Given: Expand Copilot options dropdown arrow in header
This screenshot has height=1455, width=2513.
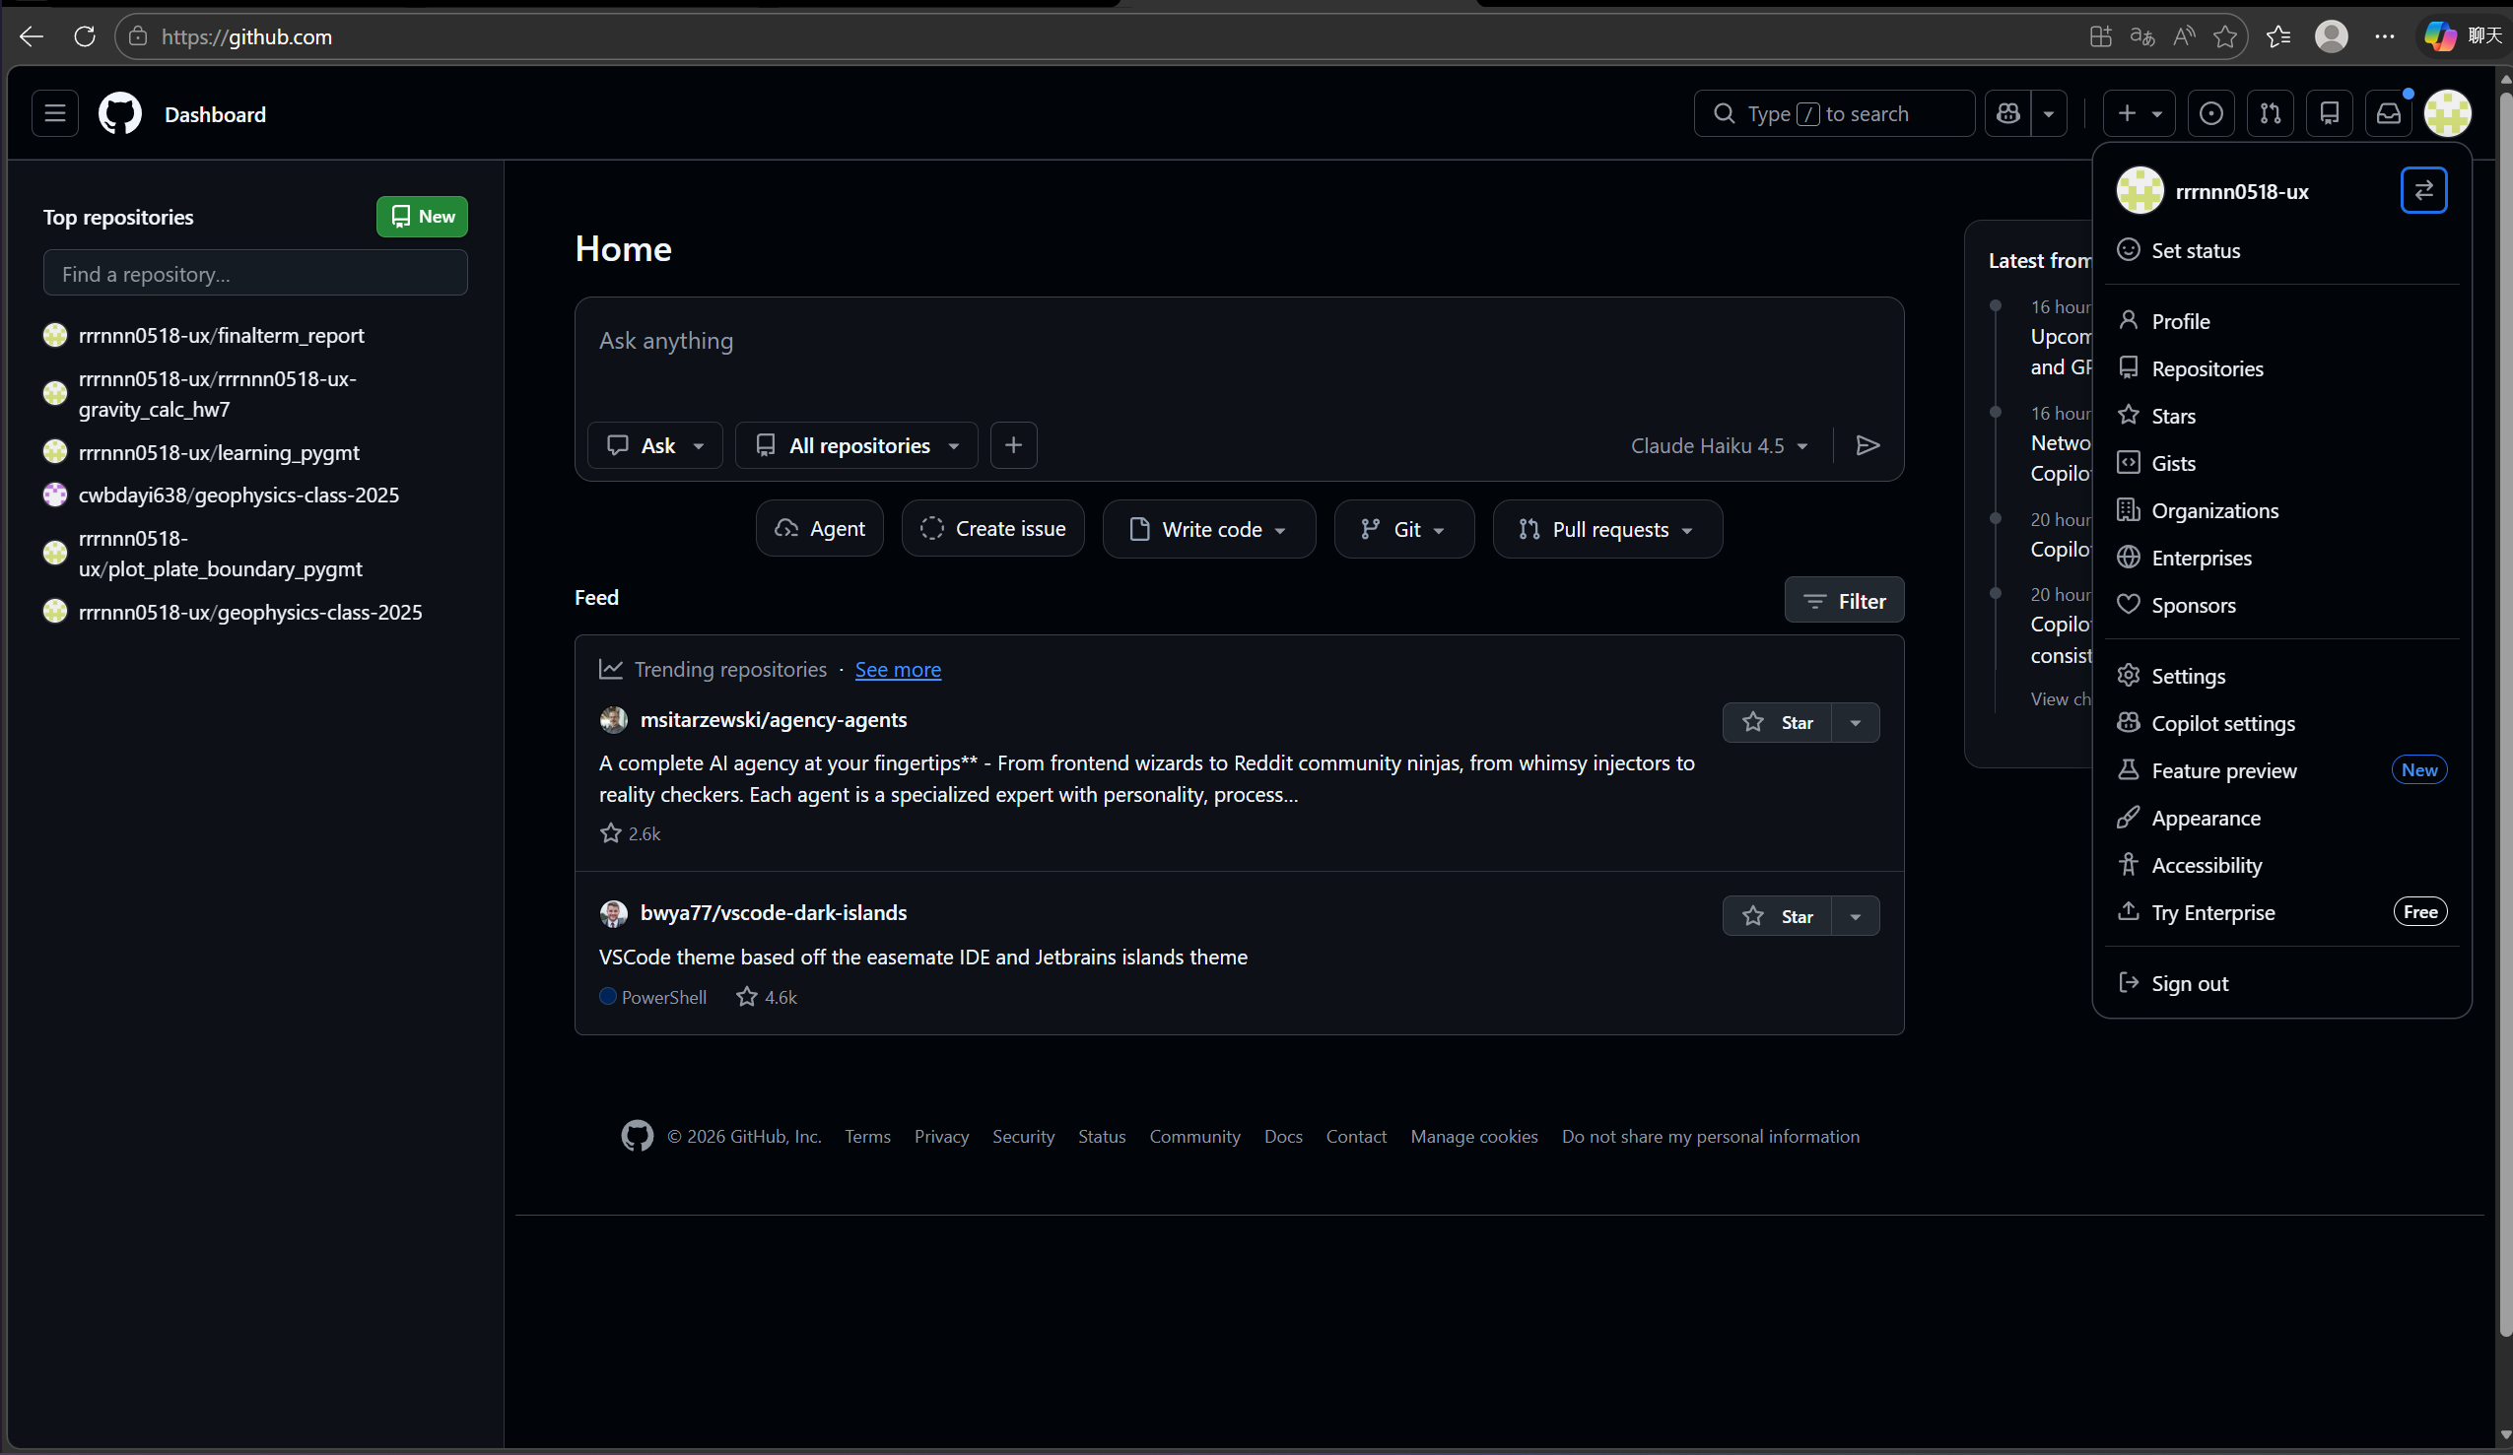Looking at the screenshot, I should pos(2049,113).
